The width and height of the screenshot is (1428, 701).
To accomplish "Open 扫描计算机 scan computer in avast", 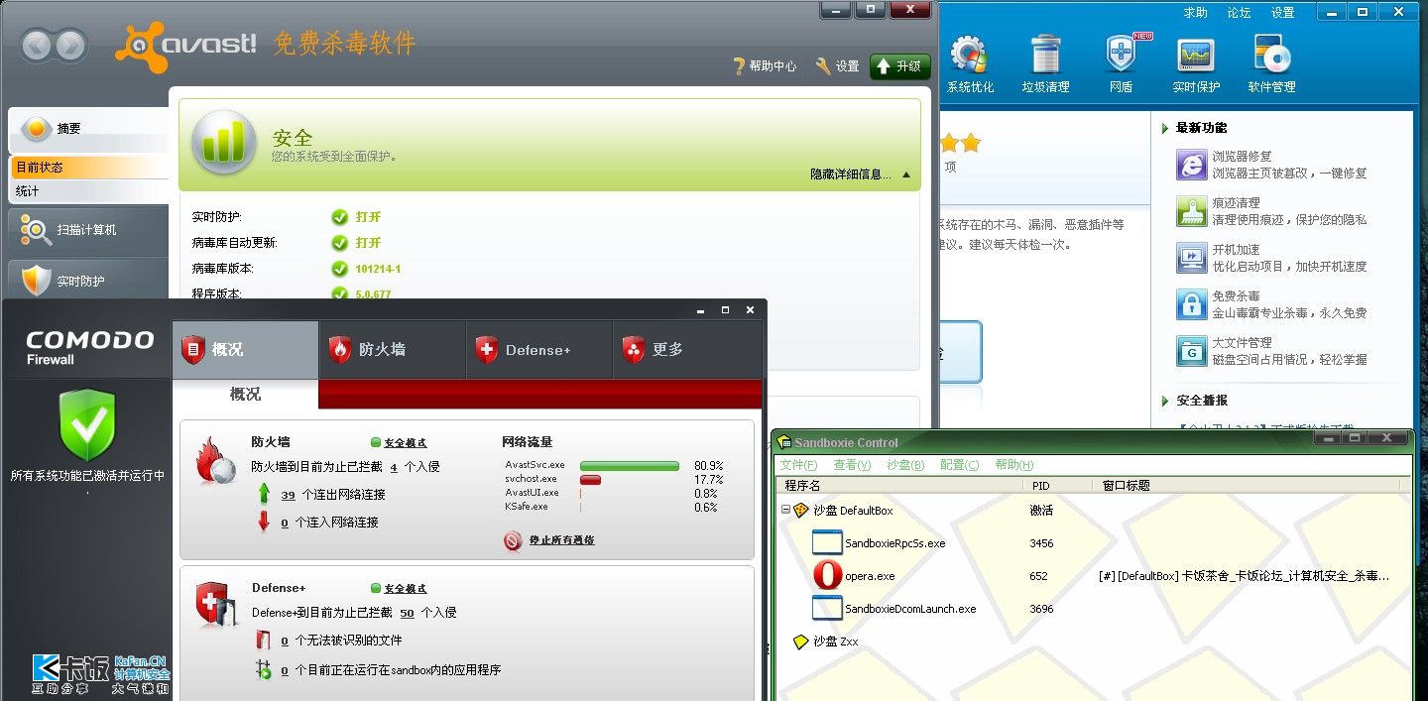I will (x=89, y=230).
